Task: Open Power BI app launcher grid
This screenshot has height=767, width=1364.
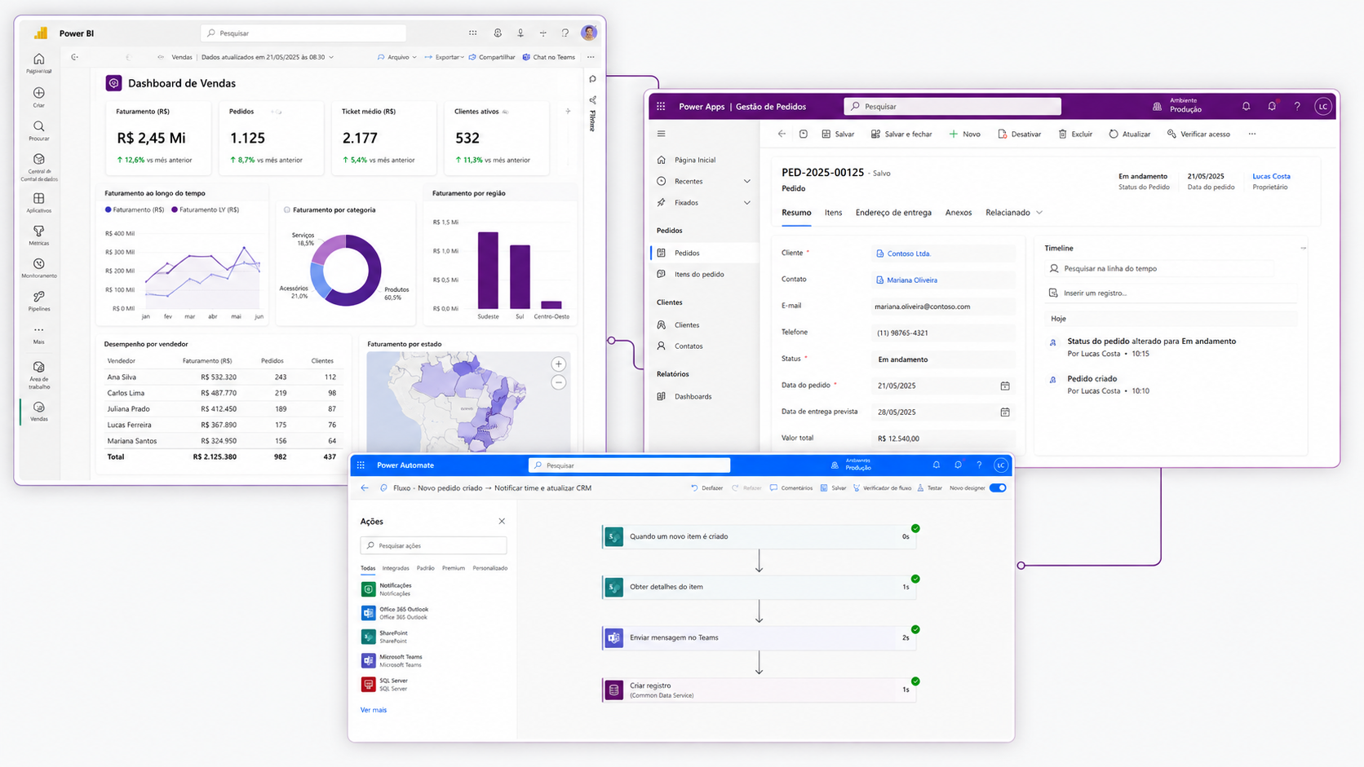Action: coord(472,33)
